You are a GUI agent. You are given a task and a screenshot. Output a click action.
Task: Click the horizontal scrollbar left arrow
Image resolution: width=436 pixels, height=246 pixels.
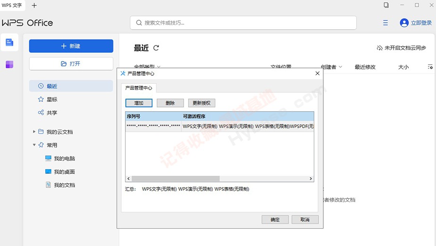pyautogui.click(x=128, y=179)
